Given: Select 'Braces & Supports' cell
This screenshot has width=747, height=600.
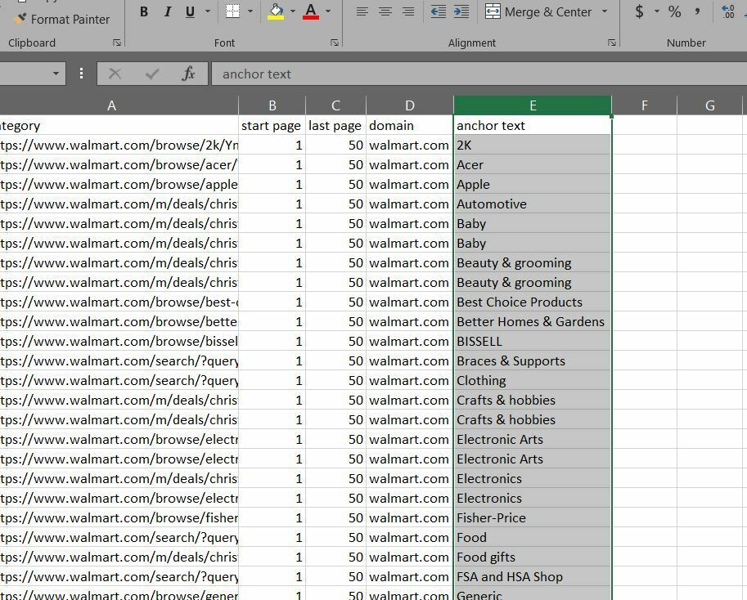Looking at the screenshot, I should (533, 360).
